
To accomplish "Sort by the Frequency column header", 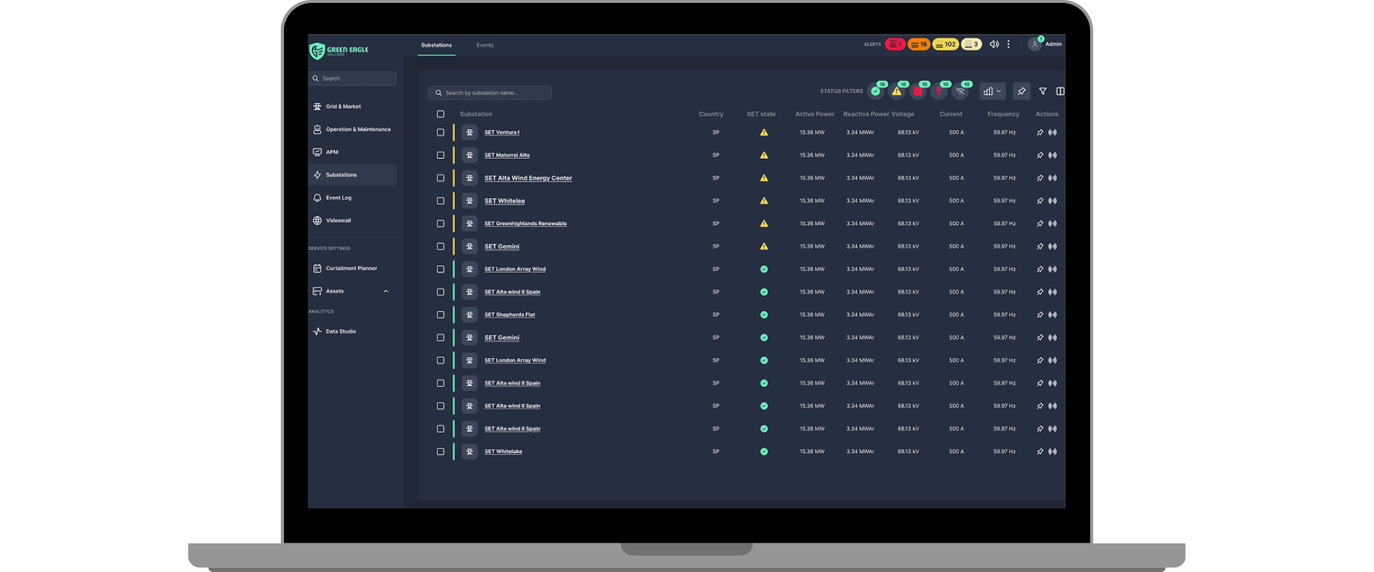I will (x=1003, y=114).
